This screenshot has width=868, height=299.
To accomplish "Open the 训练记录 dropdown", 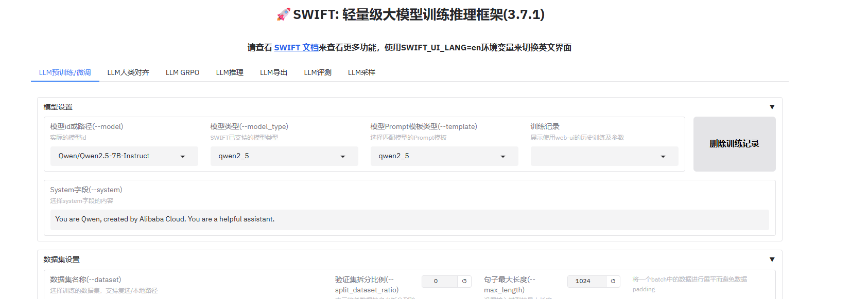I will pos(604,156).
